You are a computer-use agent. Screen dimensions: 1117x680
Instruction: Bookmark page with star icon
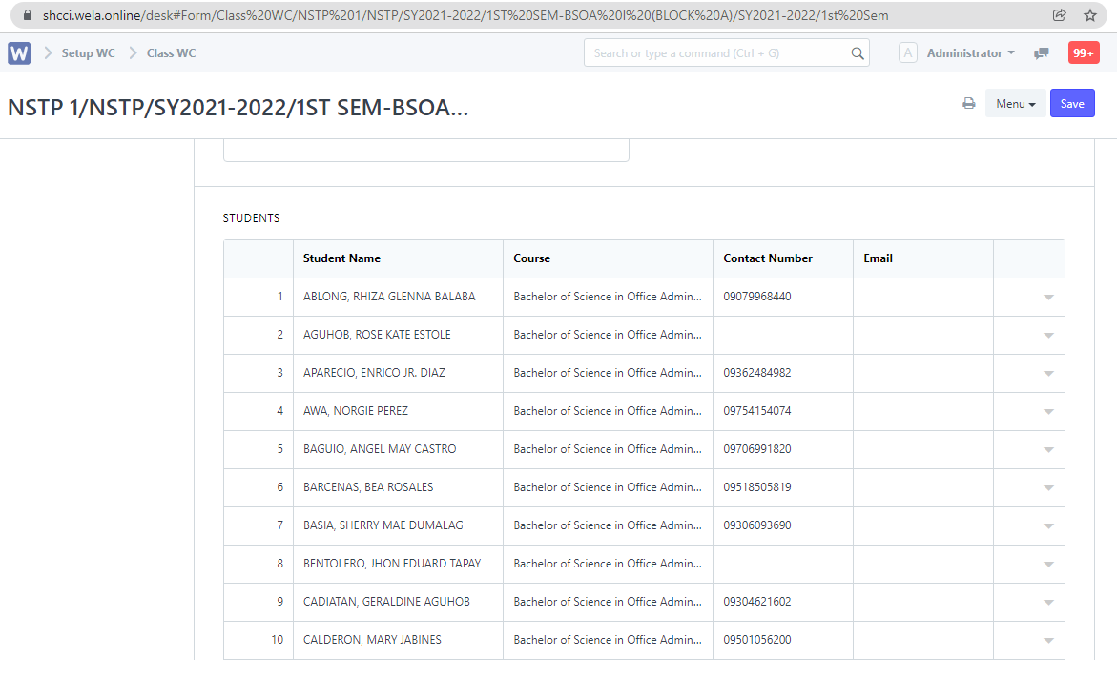1090,15
